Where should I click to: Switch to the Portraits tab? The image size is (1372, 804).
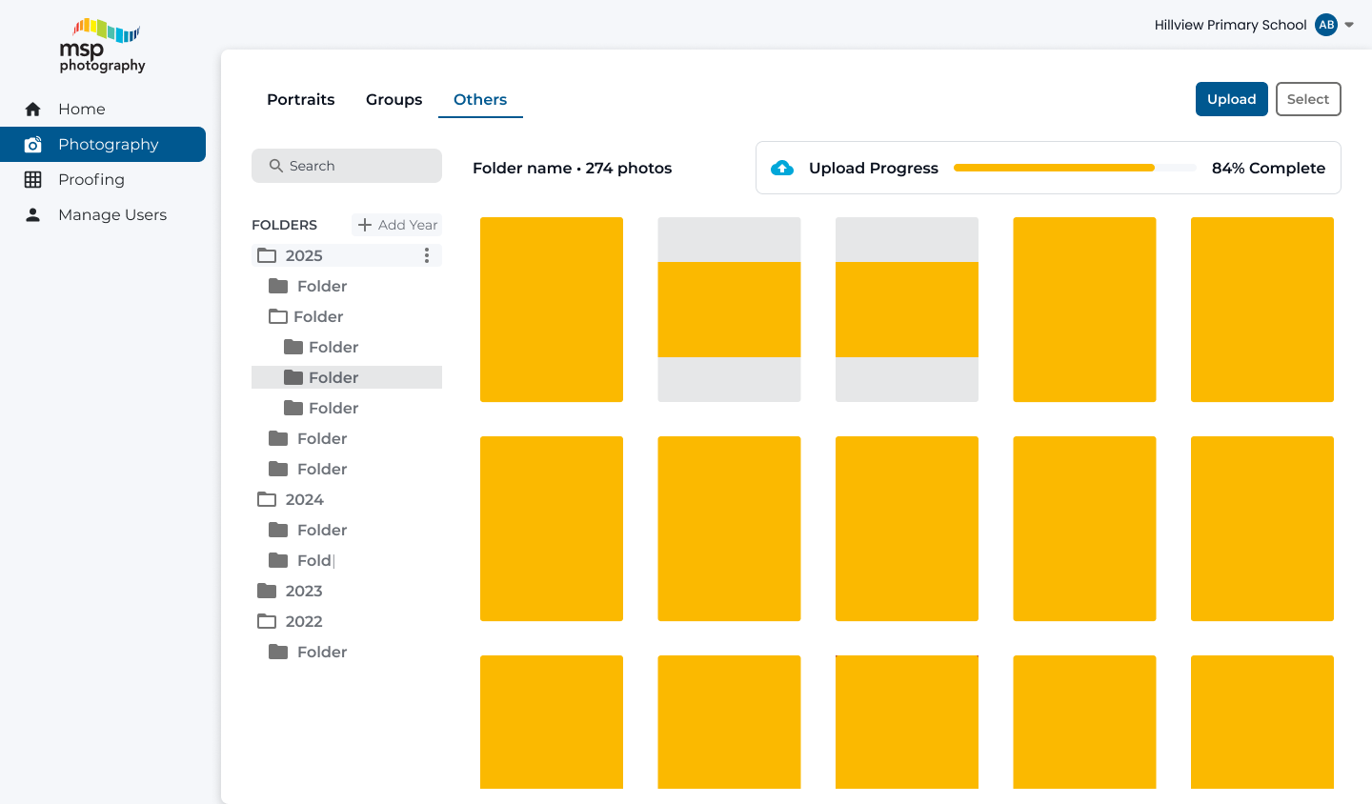pos(300,100)
